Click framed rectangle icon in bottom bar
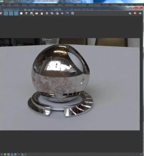 click(x=26, y=154)
